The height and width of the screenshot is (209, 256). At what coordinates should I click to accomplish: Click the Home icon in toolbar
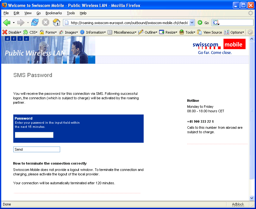point(56,23)
